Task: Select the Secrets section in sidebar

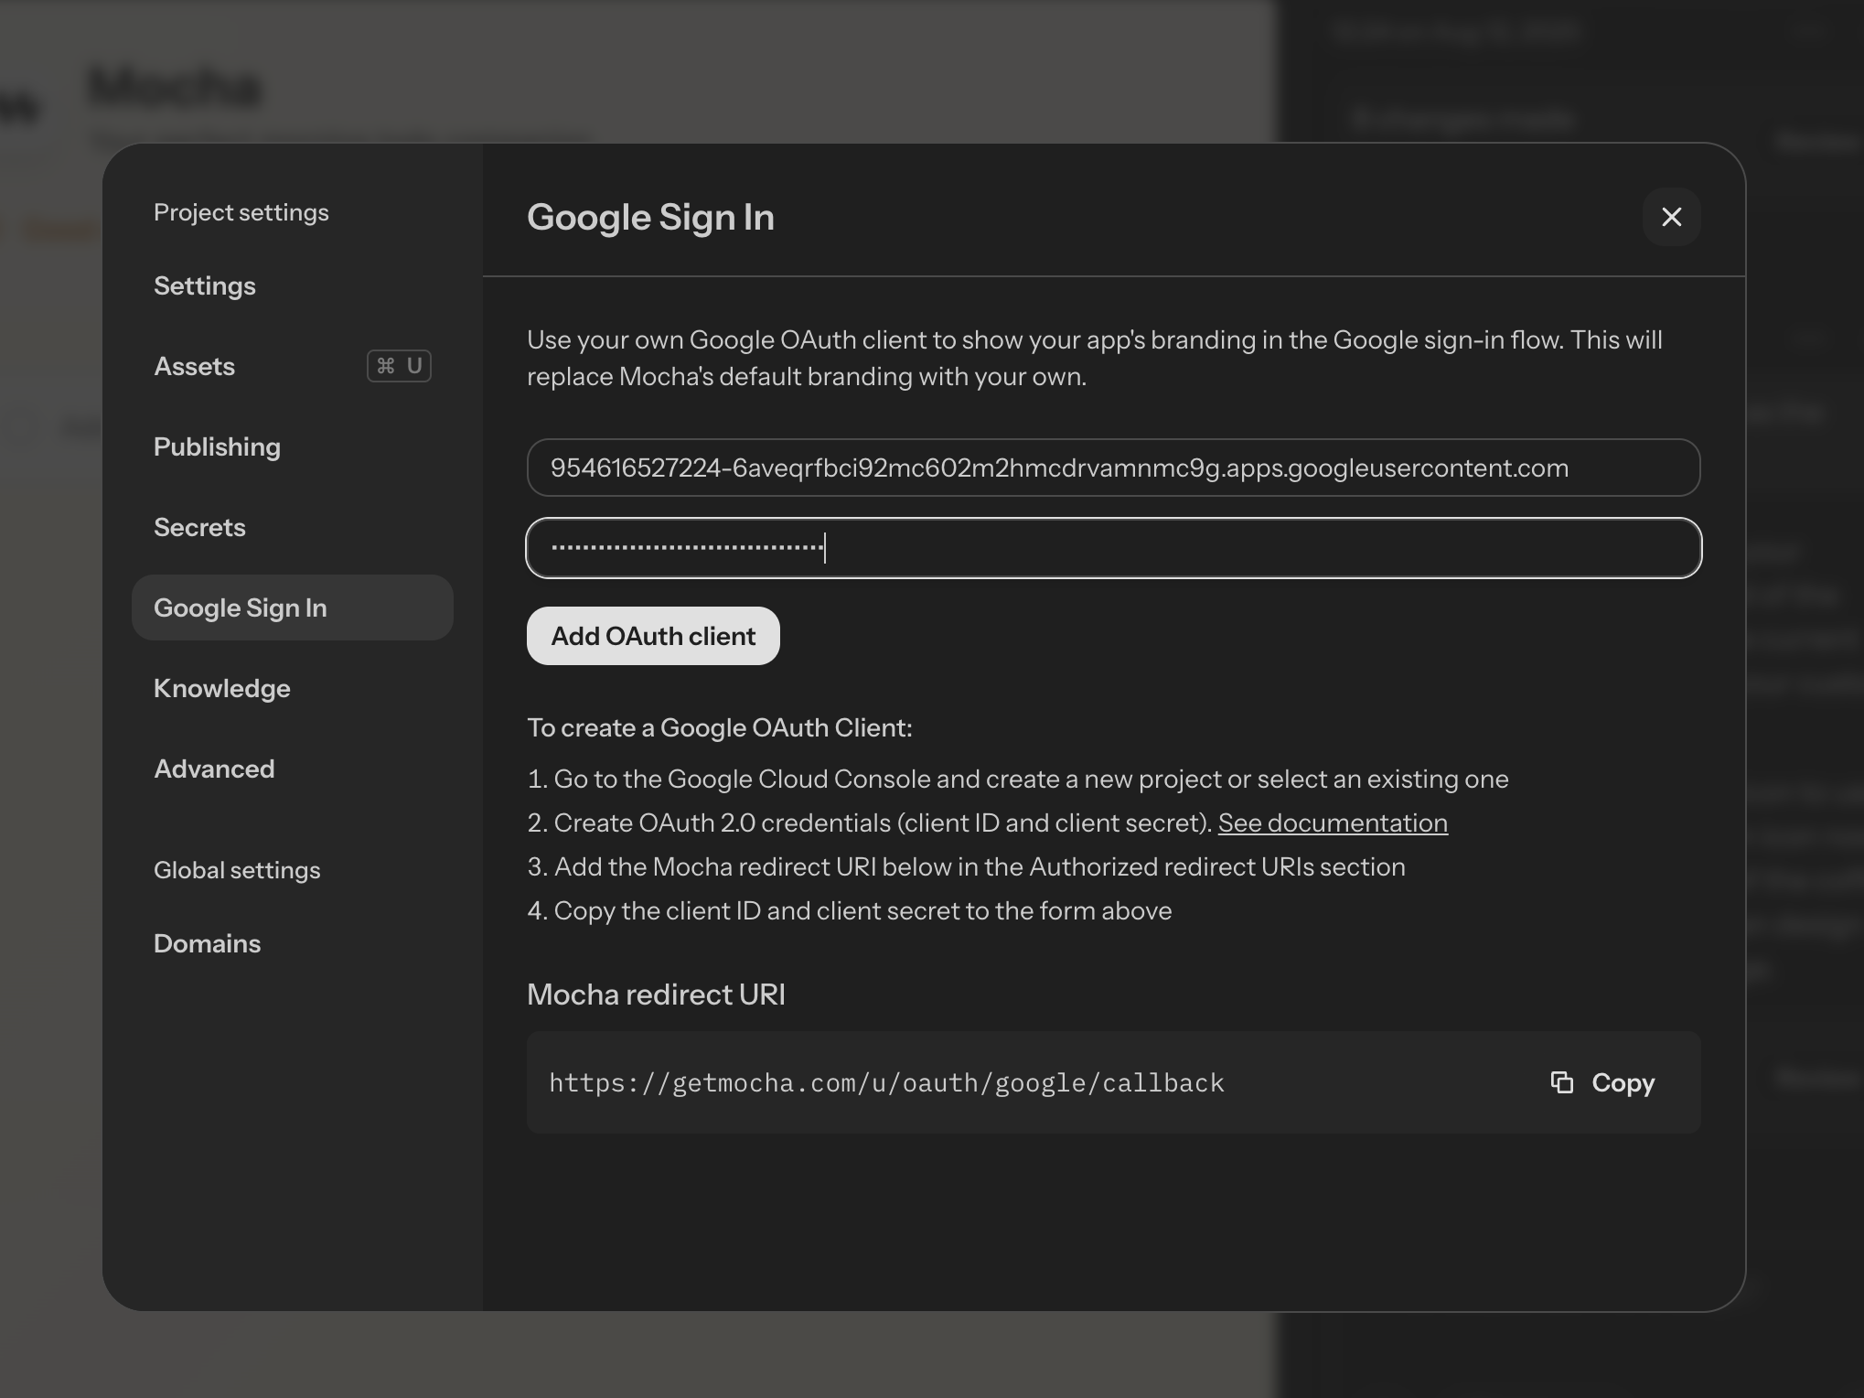Action: [x=199, y=527]
